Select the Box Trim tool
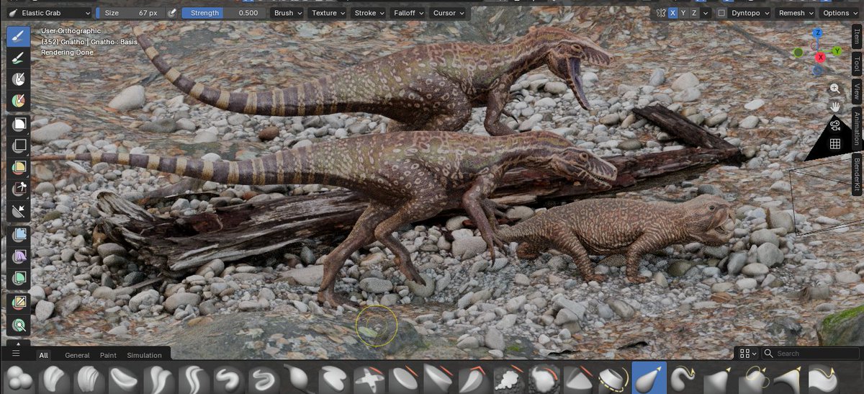864x394 pixels. click(x=19, y=189)
